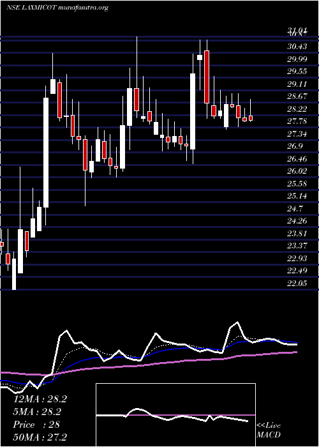Click the 30.43 price axis label

(298, 46)
